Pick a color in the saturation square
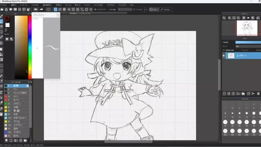261x147 pixels. 21,47
